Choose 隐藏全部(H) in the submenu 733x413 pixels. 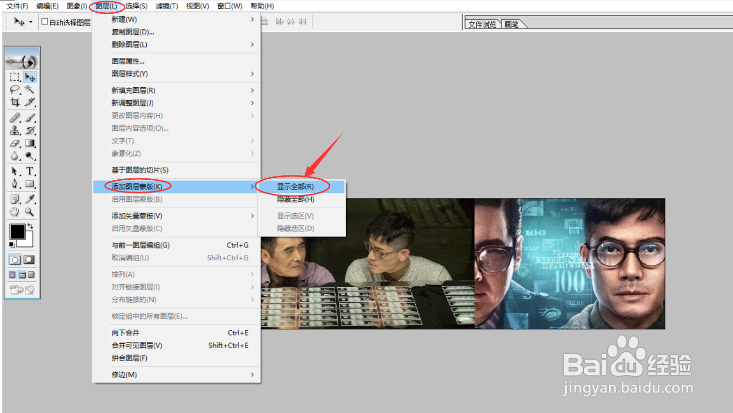click(302, 199)
